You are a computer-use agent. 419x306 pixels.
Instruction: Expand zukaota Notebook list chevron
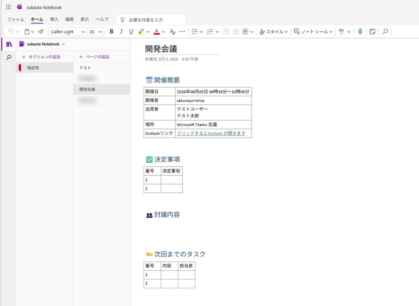[x=63, y=44]
